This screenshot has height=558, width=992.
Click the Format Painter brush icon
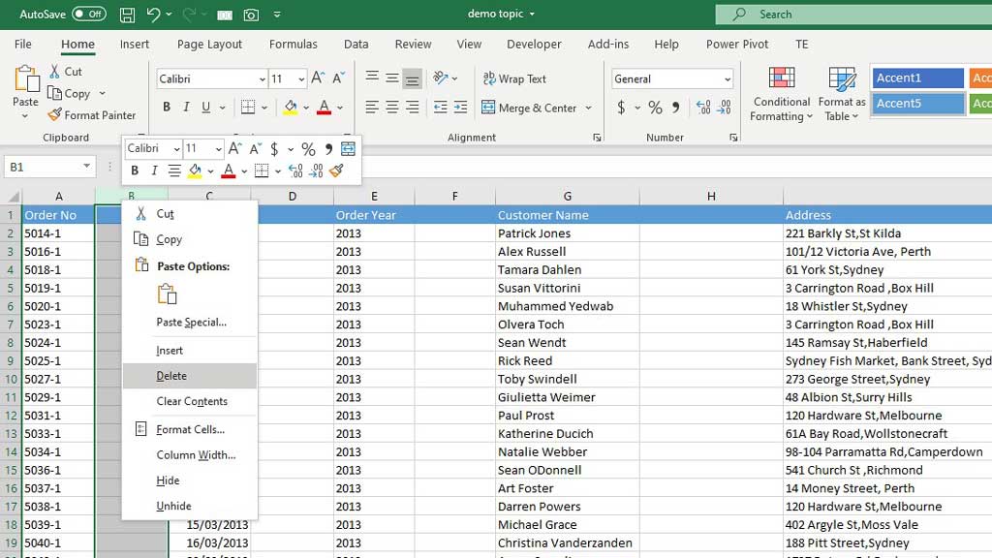(54, 115)
